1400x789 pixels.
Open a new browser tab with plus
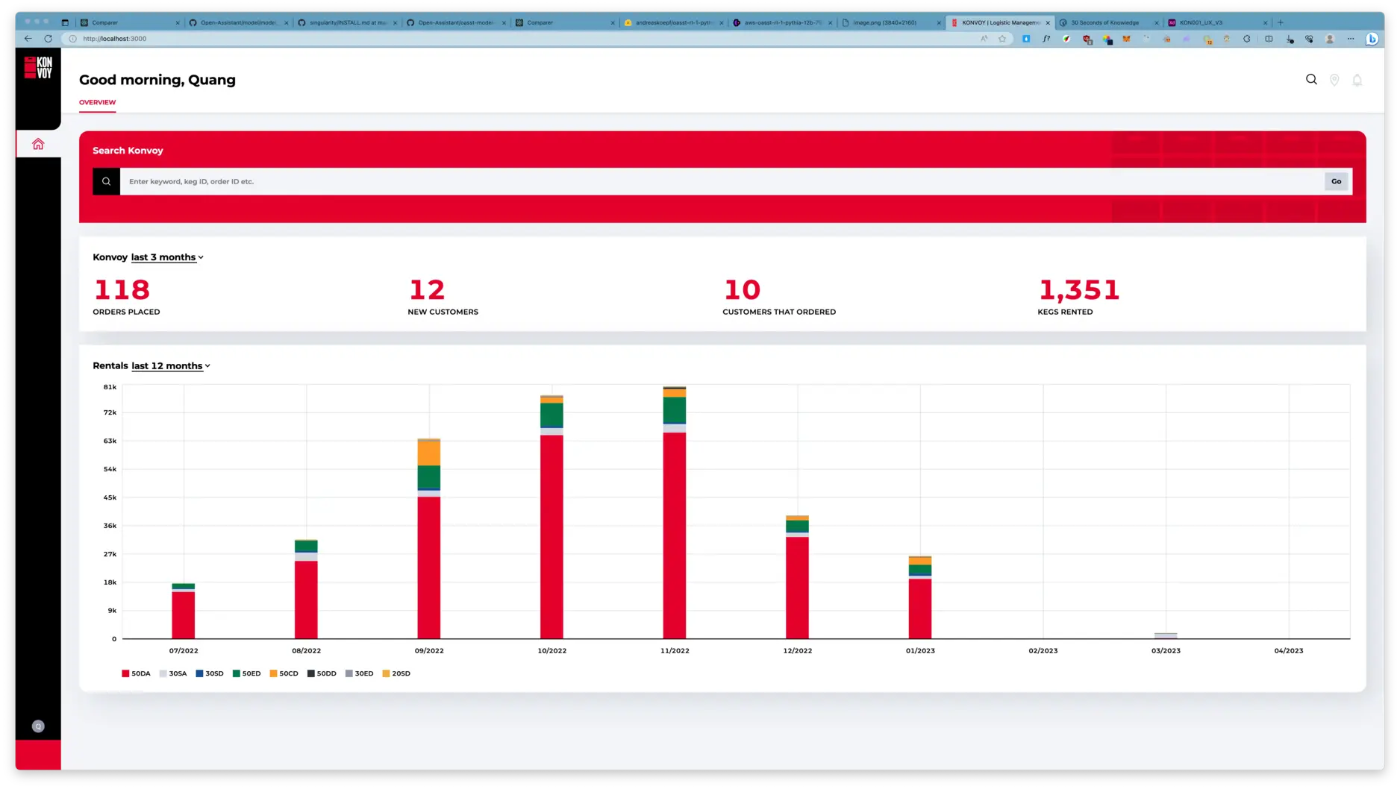1281,22
